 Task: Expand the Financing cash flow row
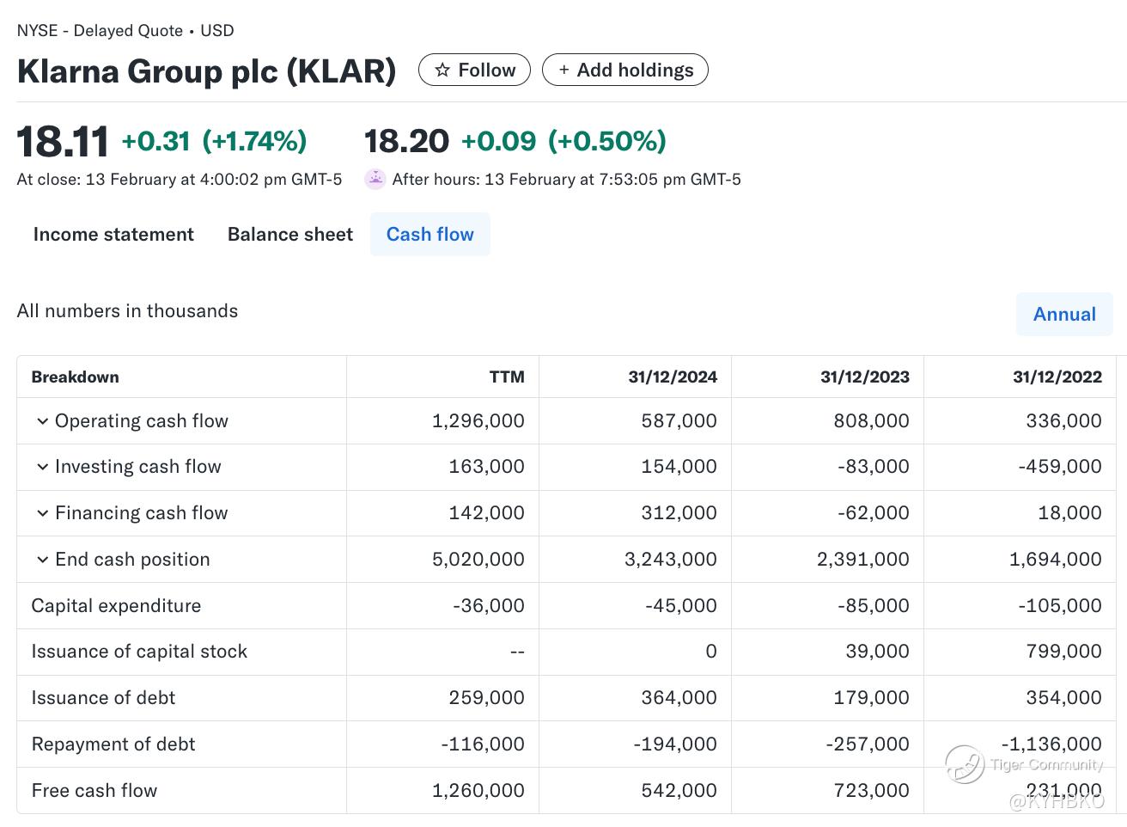coord(42,513)
